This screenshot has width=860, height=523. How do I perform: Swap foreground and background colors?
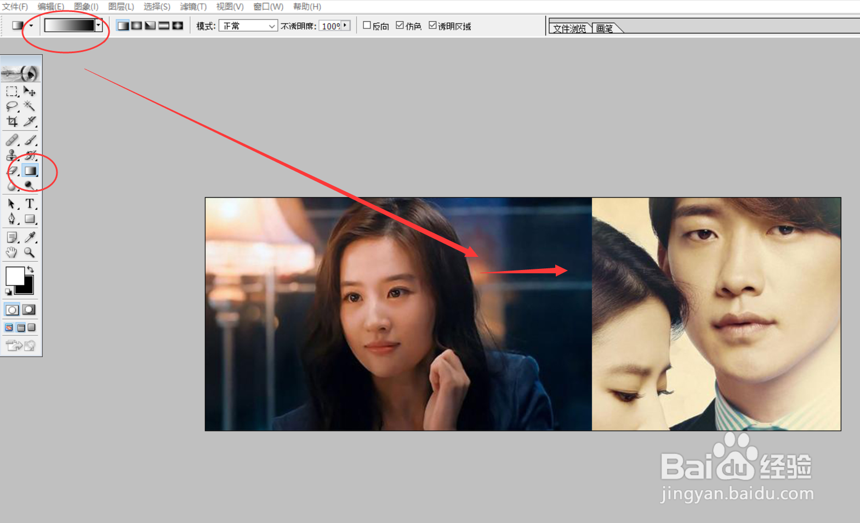pos(30,269)
